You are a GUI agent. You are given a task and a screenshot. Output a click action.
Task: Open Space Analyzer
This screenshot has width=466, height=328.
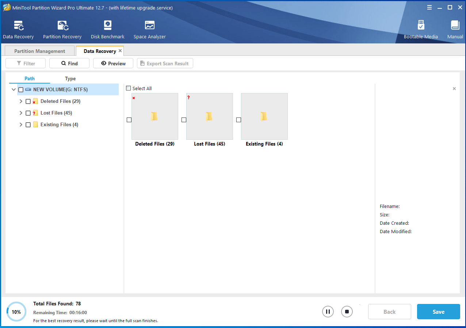(x=150, y=26)
